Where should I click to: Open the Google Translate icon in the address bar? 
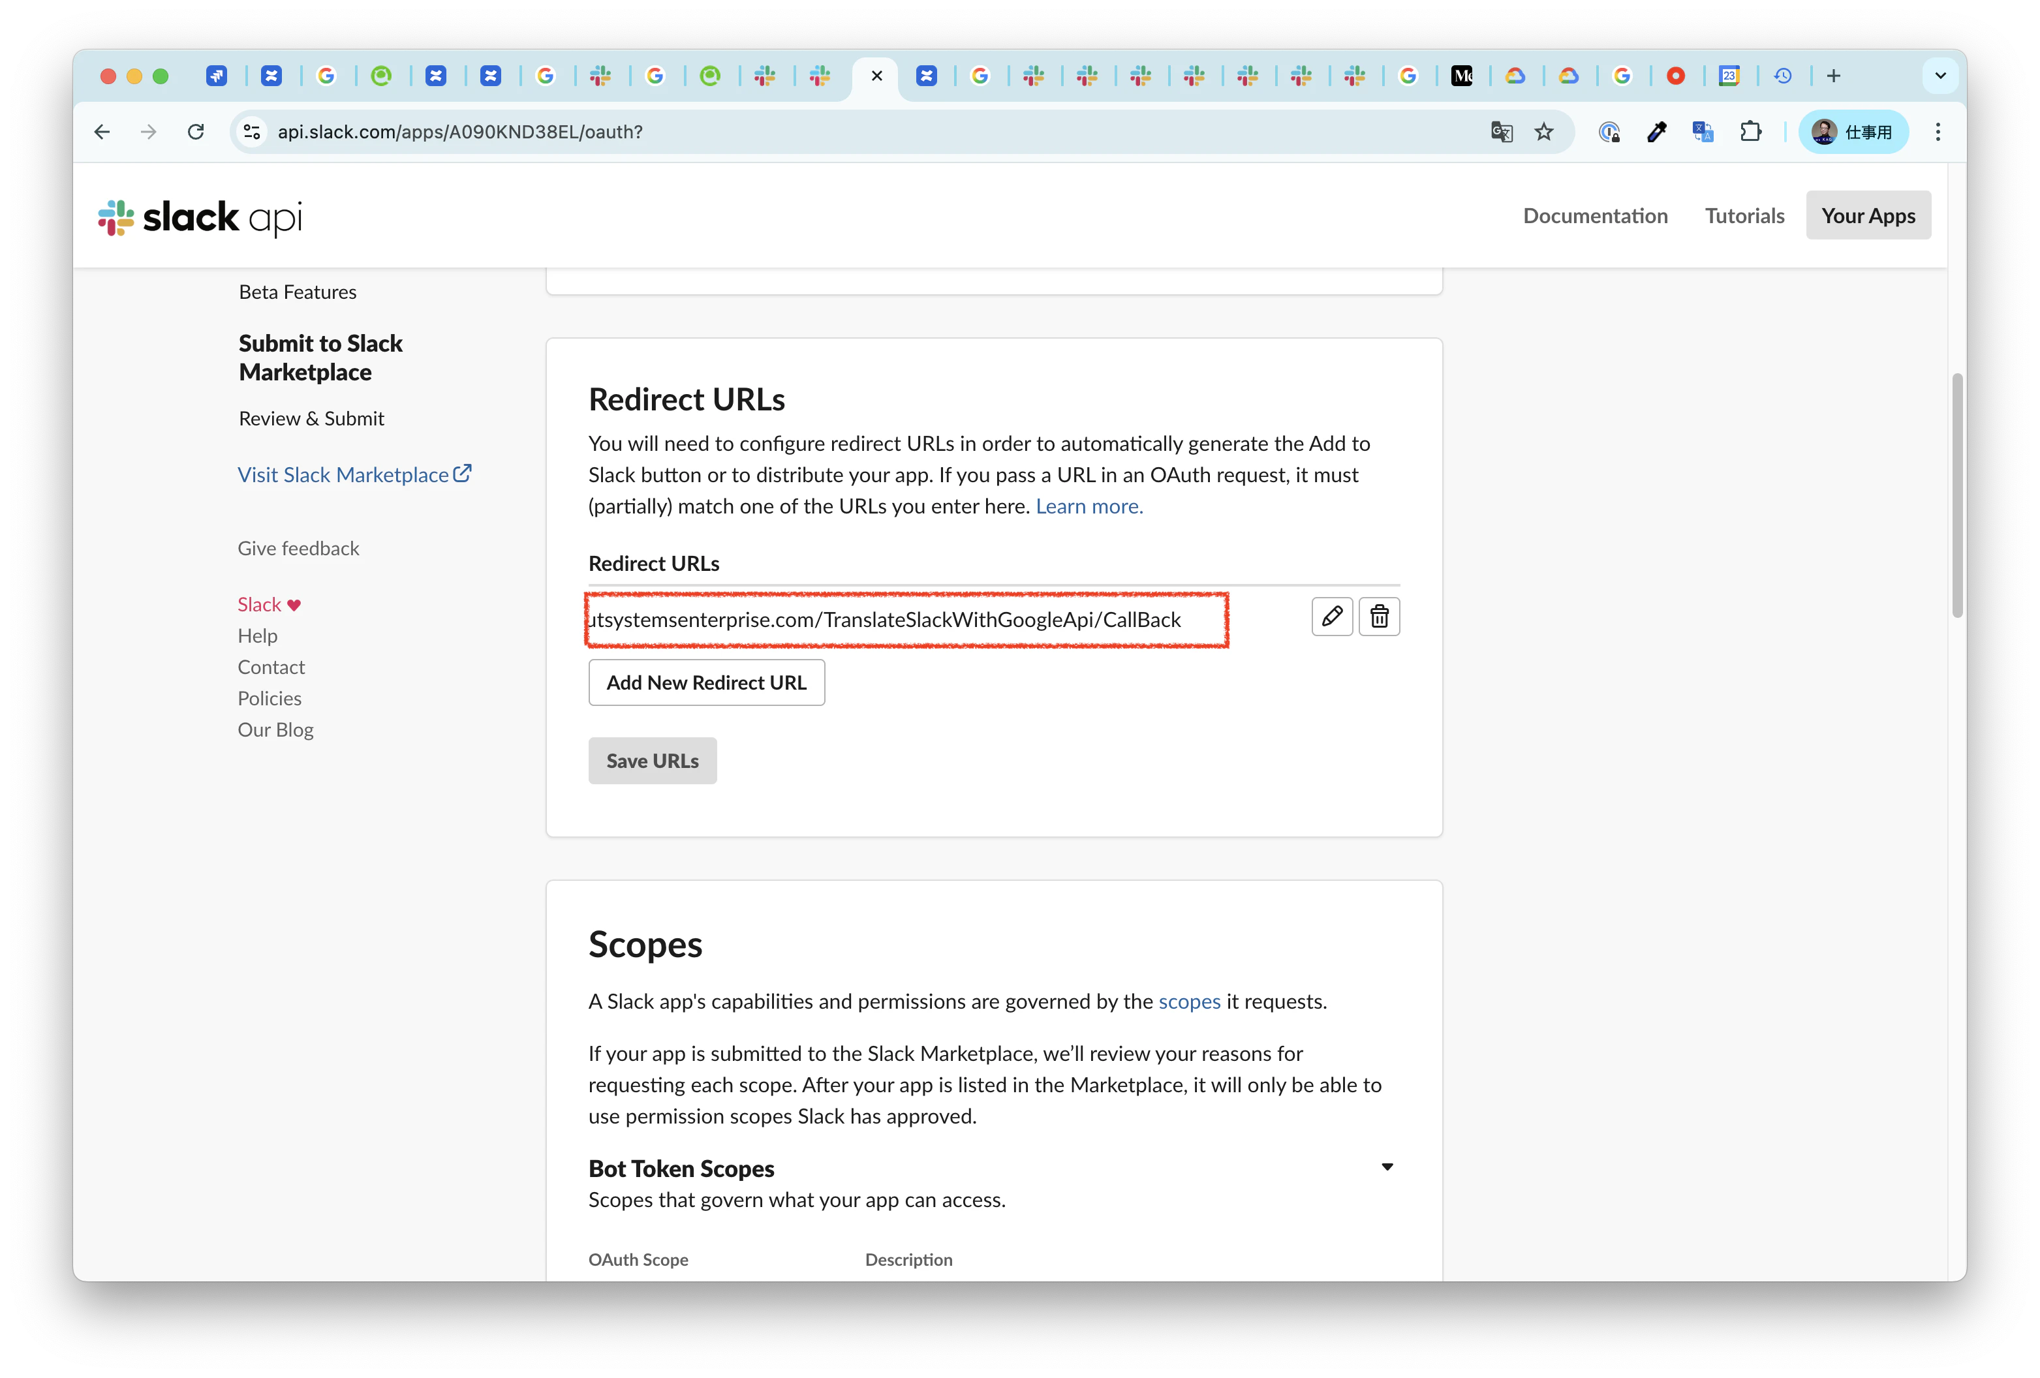pyautogui.click(x=1501, y=132)
